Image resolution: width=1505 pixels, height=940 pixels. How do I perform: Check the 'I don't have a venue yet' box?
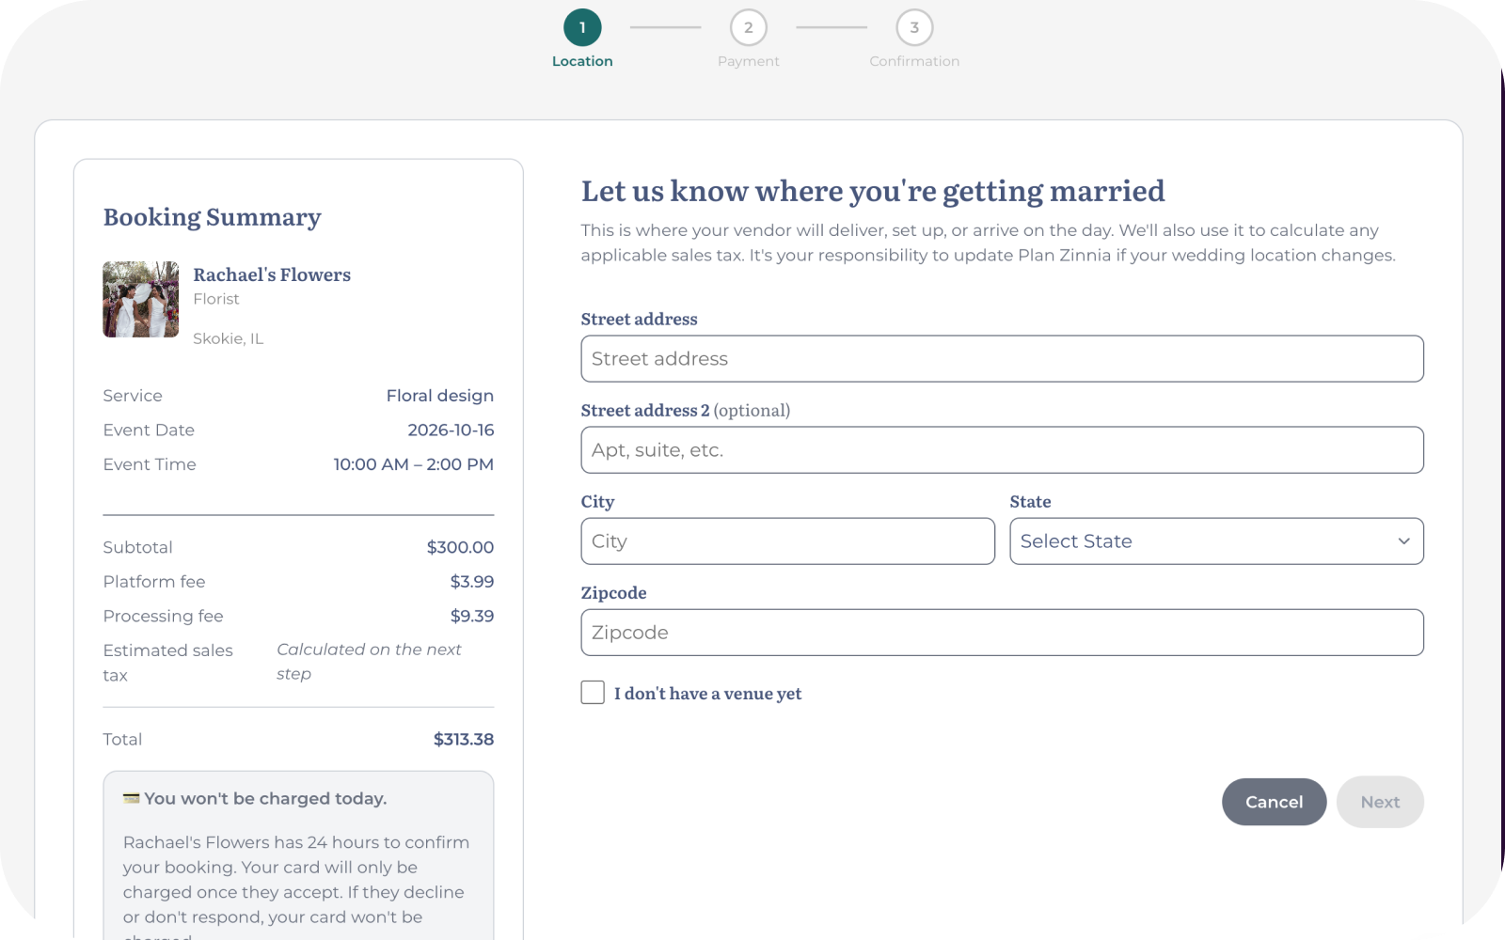tap(593, 693)
